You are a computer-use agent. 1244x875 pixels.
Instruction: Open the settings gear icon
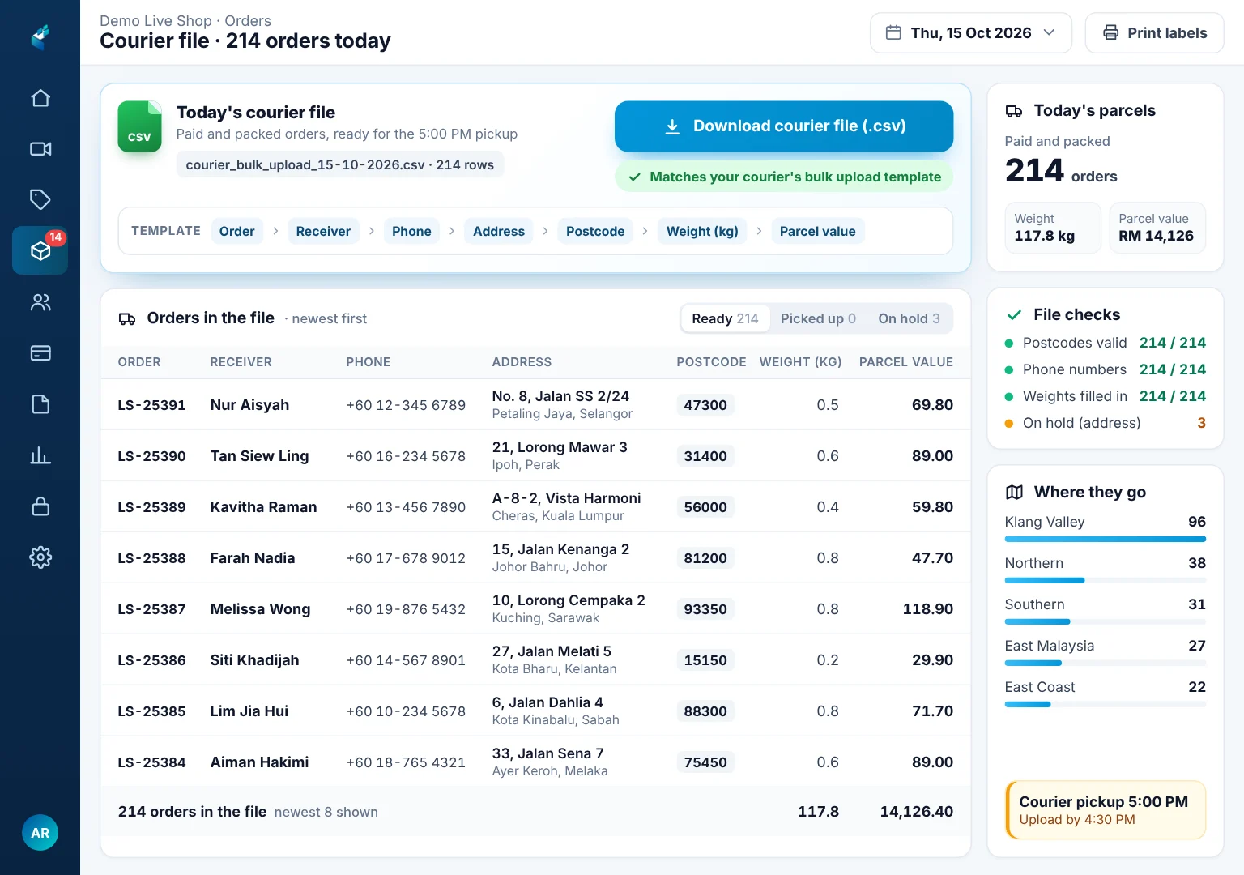(40, 557)
